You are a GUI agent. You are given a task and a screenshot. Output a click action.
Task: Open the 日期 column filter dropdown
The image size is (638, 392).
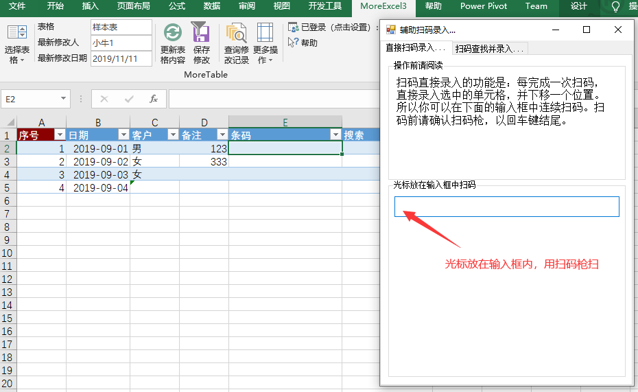[123, 135]
